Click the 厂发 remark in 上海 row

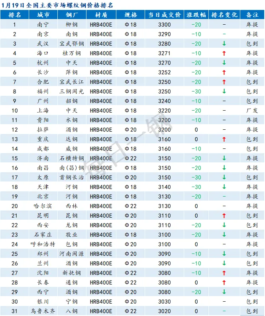(252, 110)
